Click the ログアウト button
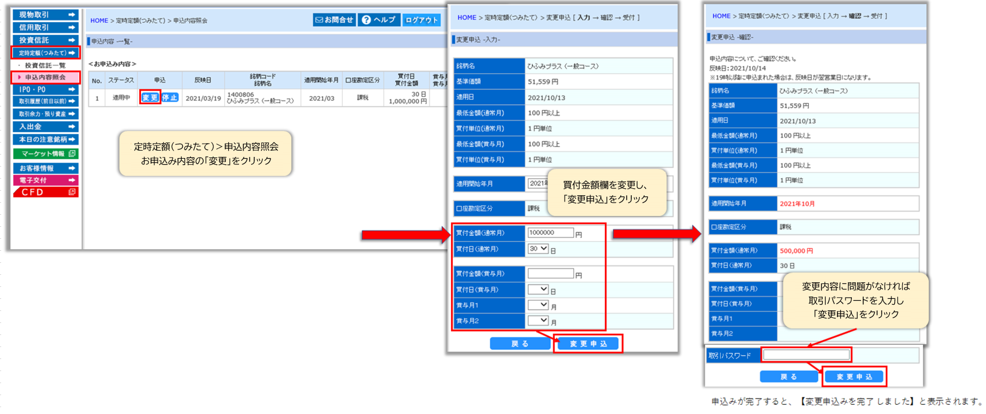 click(421, 20)
